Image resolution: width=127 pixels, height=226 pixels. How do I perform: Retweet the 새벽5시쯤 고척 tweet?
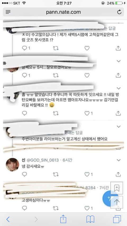click(56, 48)
